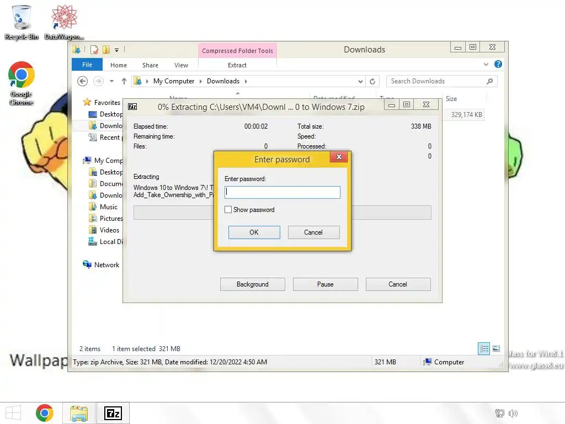This screenshot has height=424, width=565.
Task: Click the 329,174 KB size cell
Action: [466, 115]
